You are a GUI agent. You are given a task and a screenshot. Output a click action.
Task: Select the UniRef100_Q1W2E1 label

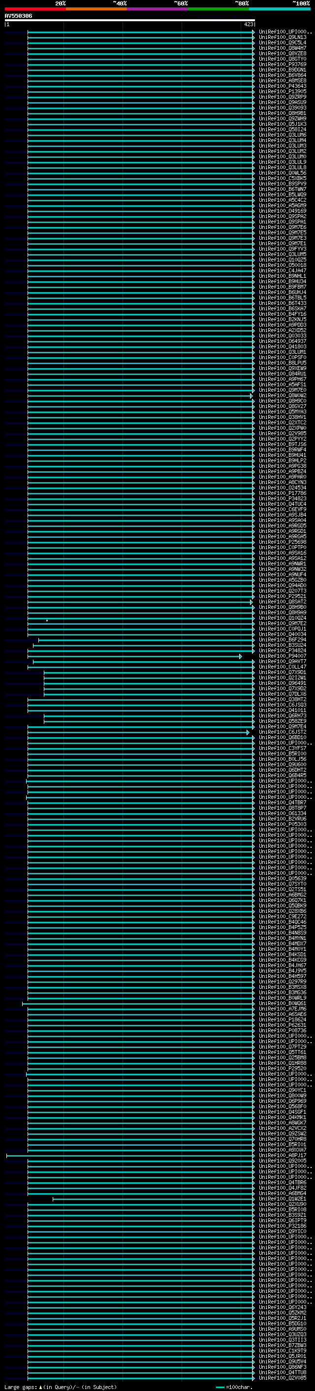pos(282,1199)
